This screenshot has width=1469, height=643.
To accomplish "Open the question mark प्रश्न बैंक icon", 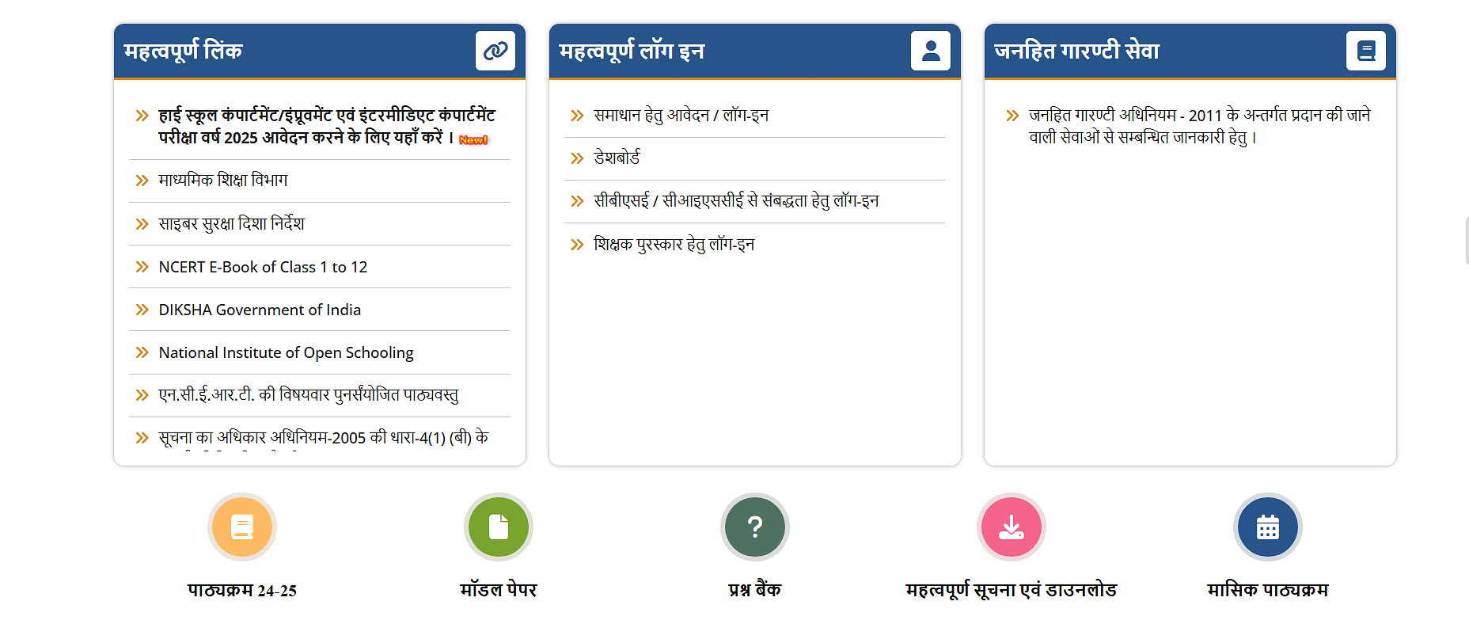I will [755, 527].
